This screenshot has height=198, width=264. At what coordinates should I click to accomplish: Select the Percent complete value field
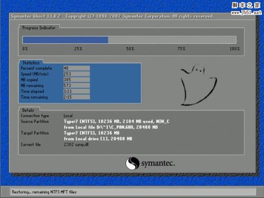point(77,68)
